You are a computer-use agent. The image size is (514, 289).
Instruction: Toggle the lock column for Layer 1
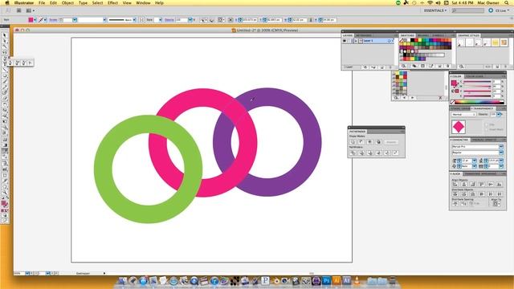[349, 41]
